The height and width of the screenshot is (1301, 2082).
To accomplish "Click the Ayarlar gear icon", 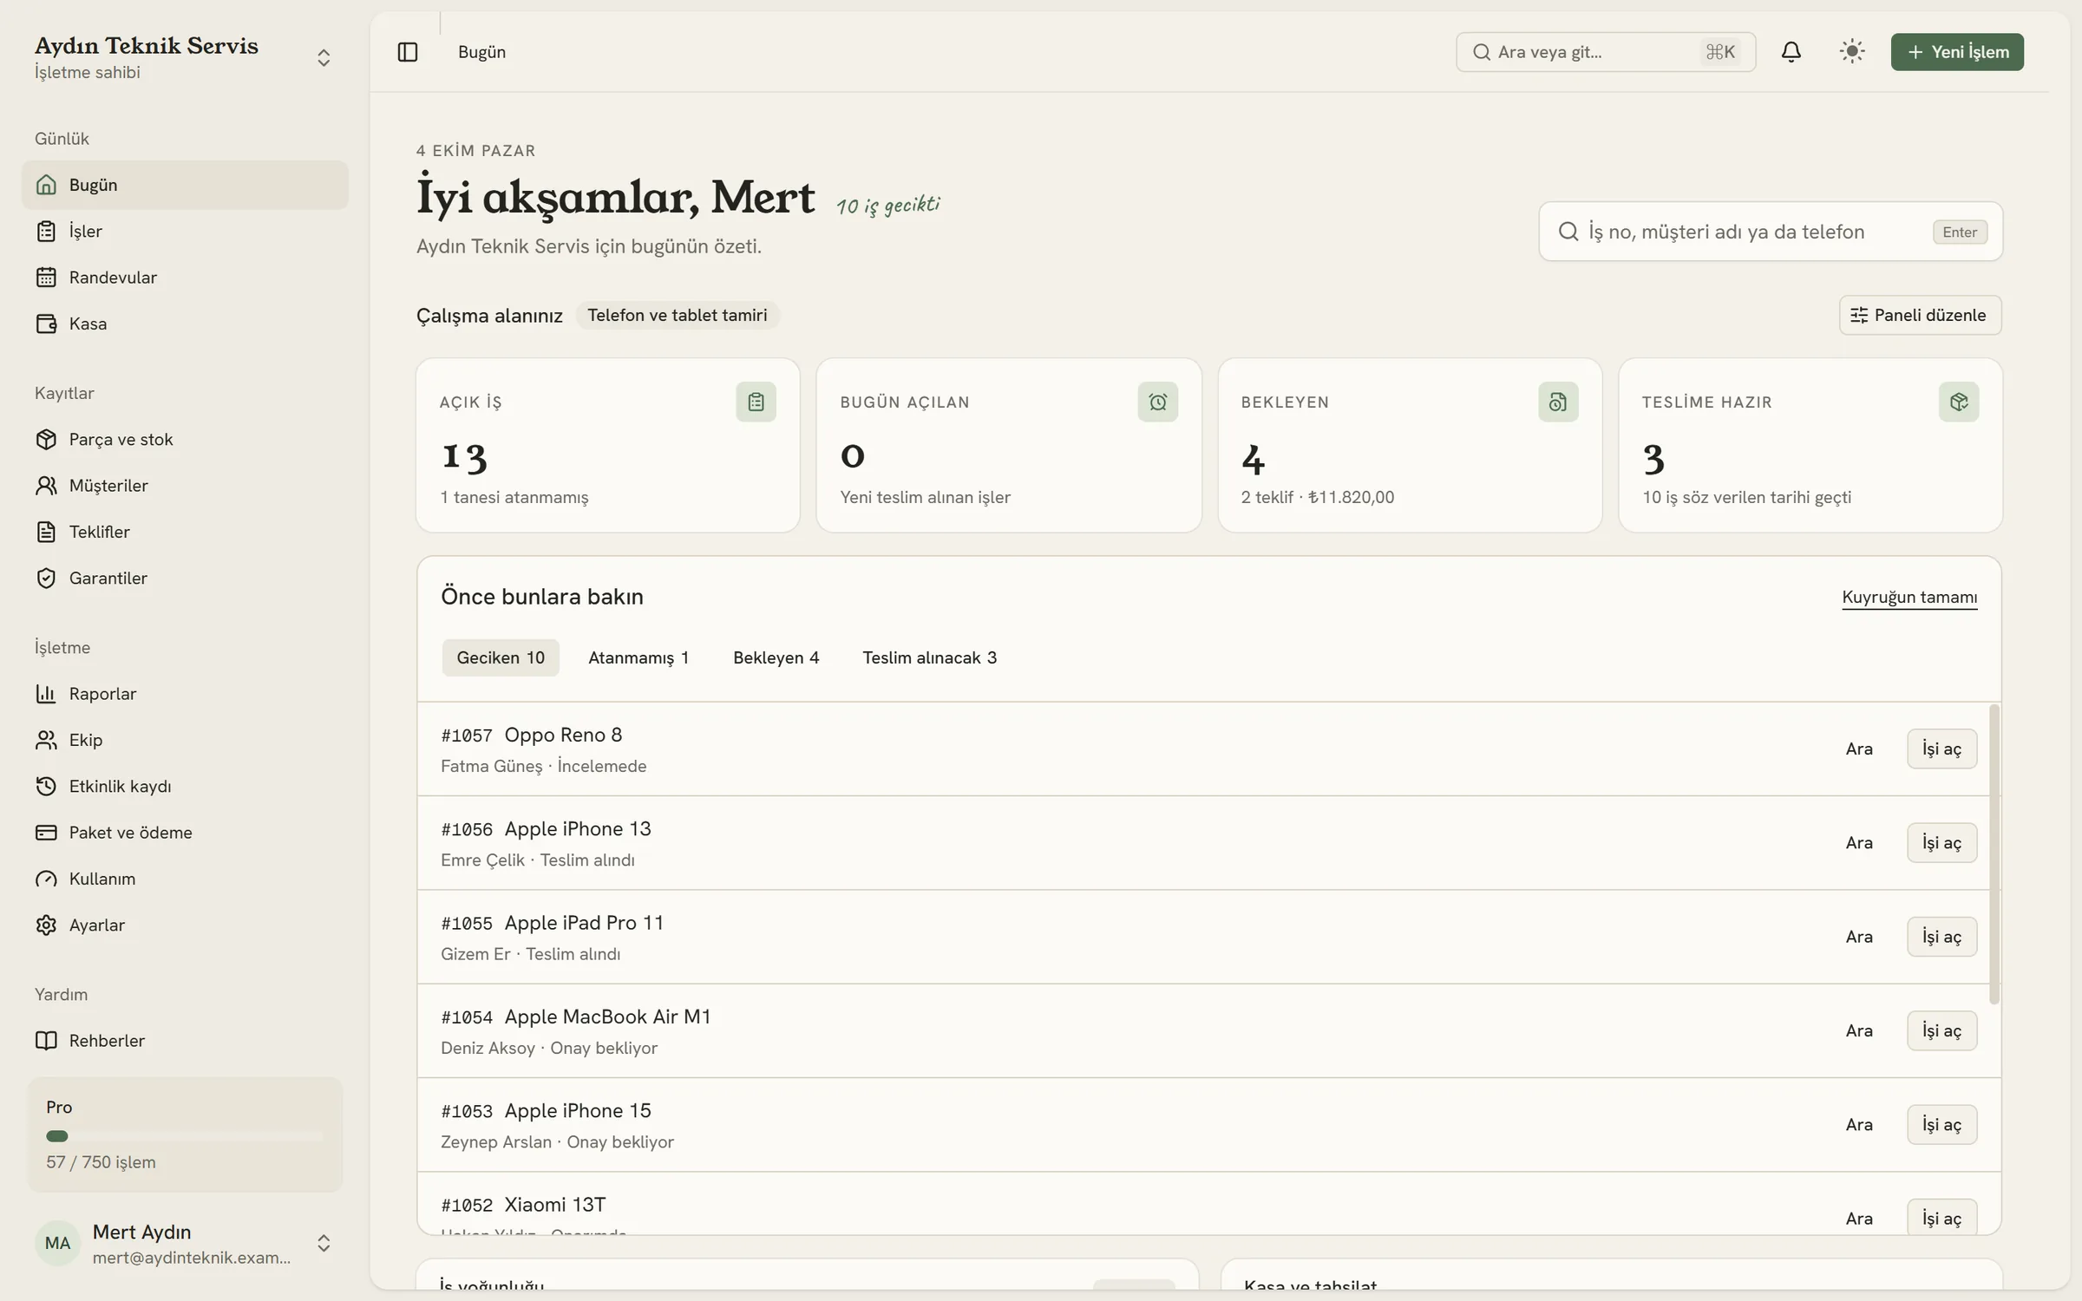I will (x=46, y=925).
